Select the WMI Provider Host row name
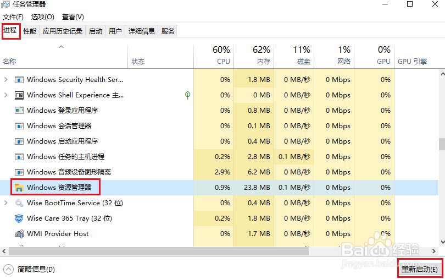 58,234
